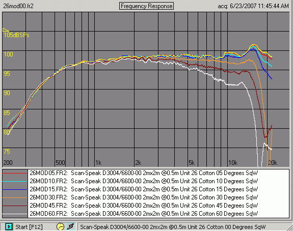Select the orange 26MOD30 legend line

pos(15,197)
